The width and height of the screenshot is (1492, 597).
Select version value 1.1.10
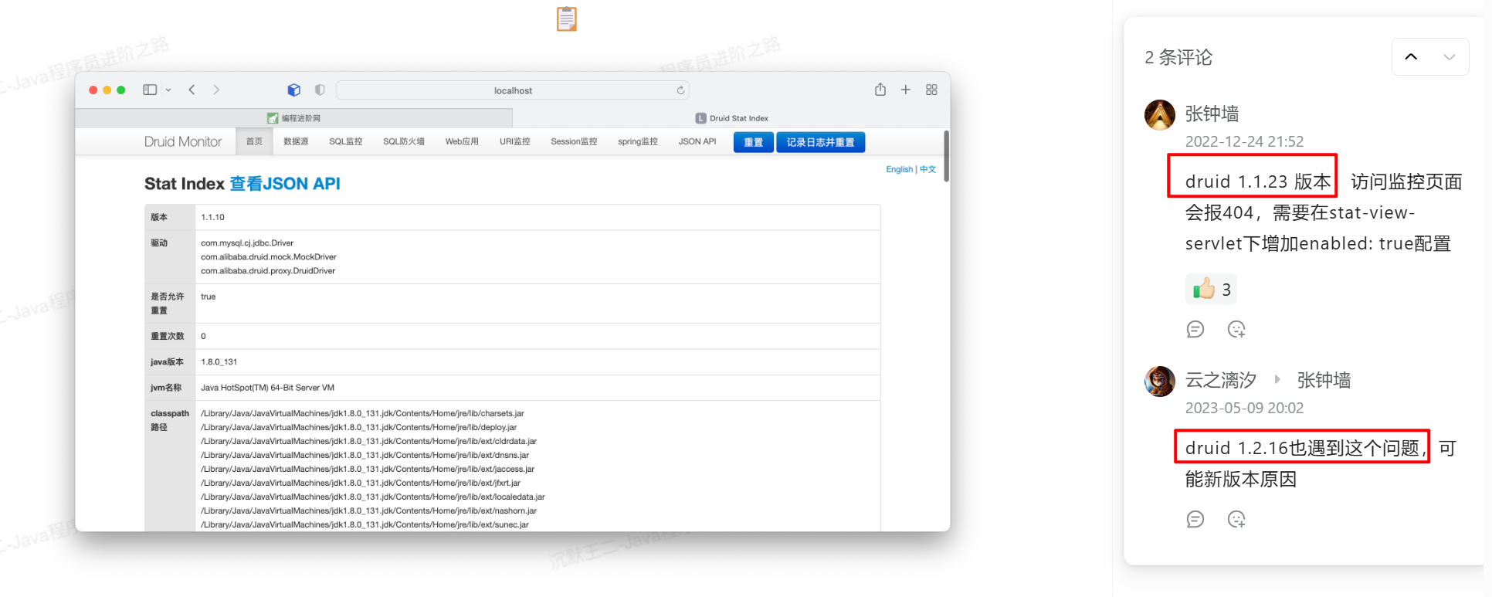coord(212,217)
